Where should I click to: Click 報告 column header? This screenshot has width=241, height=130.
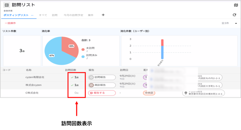91,70
